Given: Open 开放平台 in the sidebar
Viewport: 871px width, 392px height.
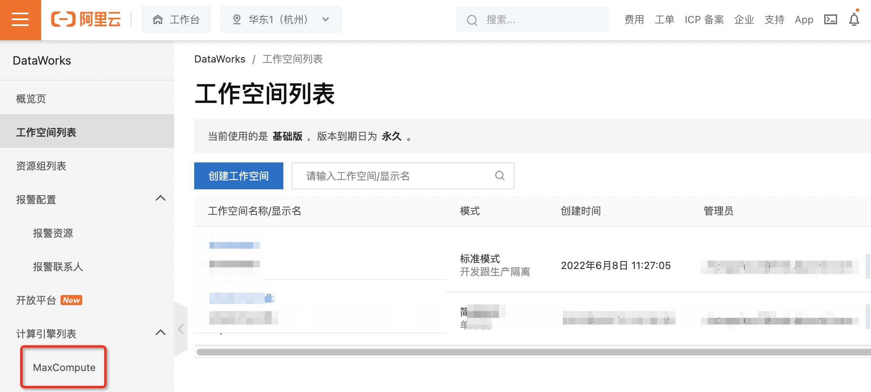Looking at the screenshot, I should (x=36, y=301).
